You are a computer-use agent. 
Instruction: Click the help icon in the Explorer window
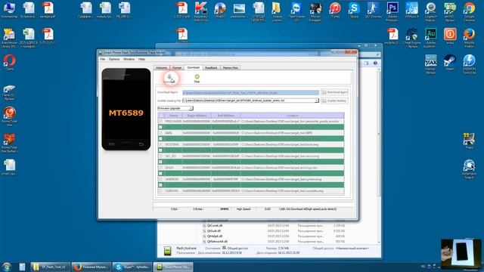pos(375,63)
